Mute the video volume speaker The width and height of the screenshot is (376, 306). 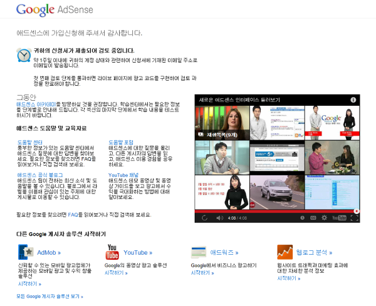coord(219,218)
